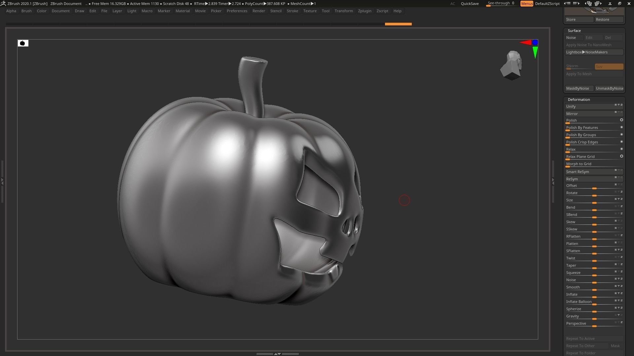
Task: Open the Material menu
Action: pyautogui.click(x=183, y=11)
